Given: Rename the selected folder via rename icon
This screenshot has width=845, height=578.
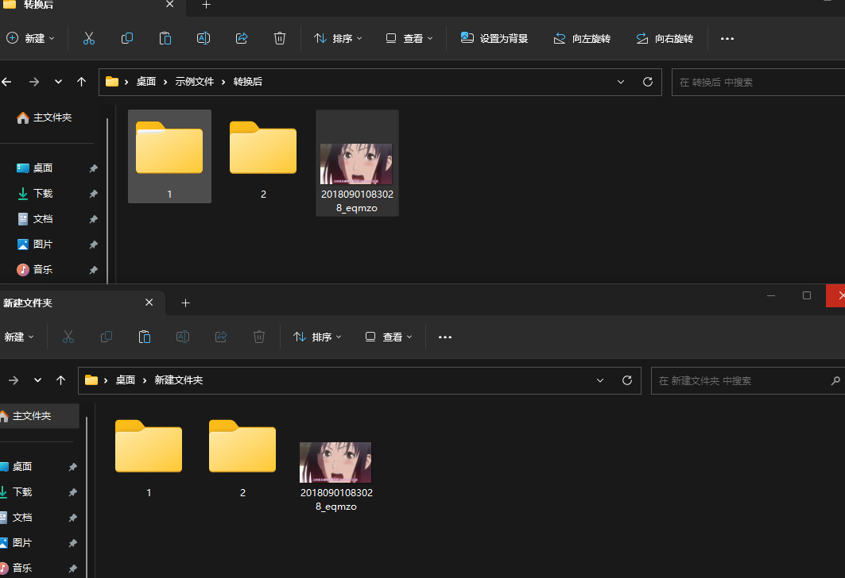Looking at the screenshot, I should [x=203, y=37].
